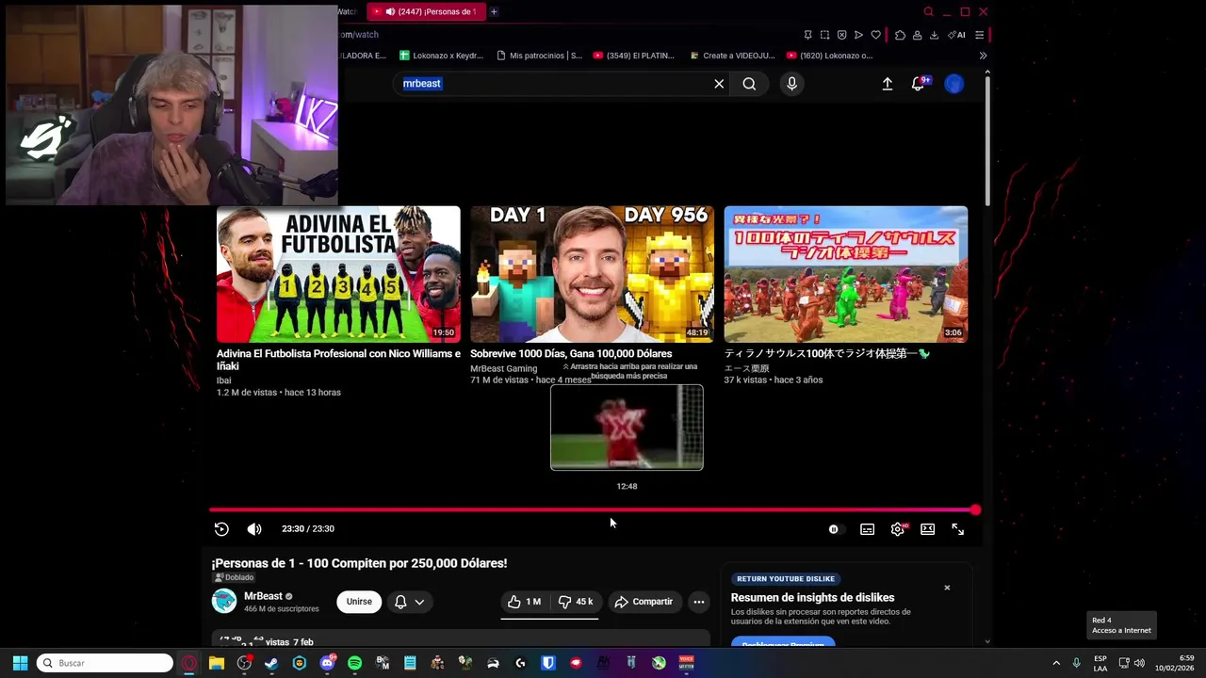This screenshot has height=678, width=1206.
Task: Click the pin icon in the address bar
Action: tap(807, 35)
